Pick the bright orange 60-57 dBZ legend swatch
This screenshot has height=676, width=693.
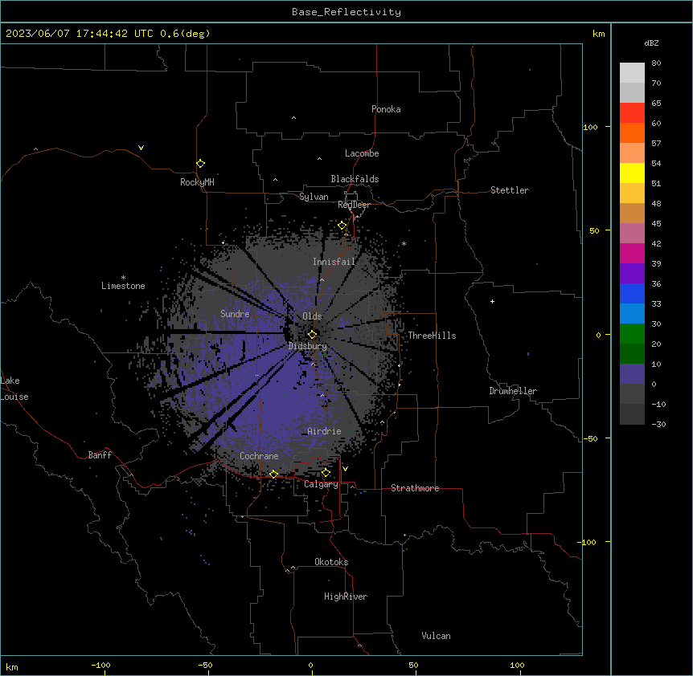pos(632,132)
